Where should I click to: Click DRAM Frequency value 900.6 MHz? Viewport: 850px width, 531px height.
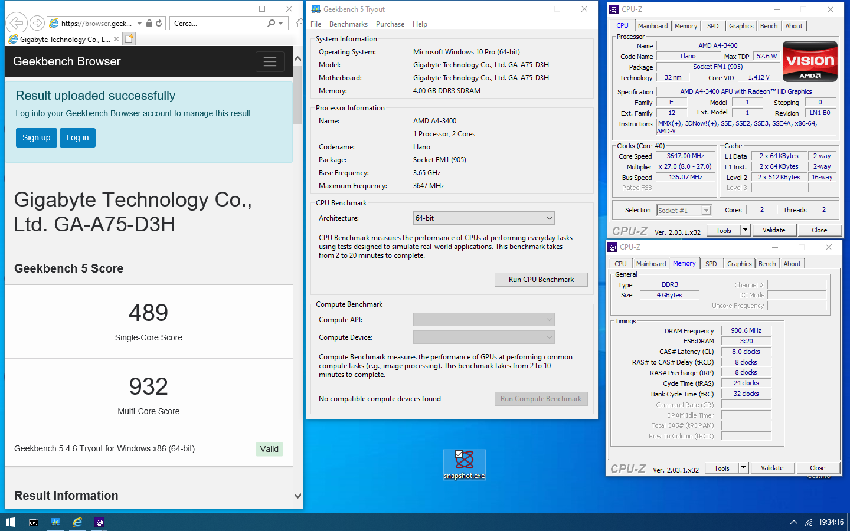(746, 330)
